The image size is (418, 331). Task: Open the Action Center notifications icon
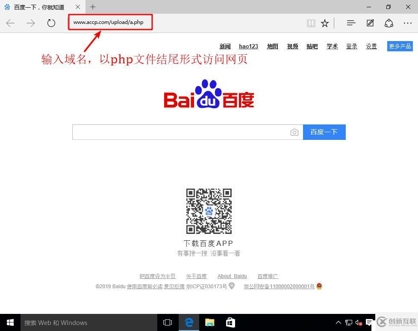(x=369, y=323)
